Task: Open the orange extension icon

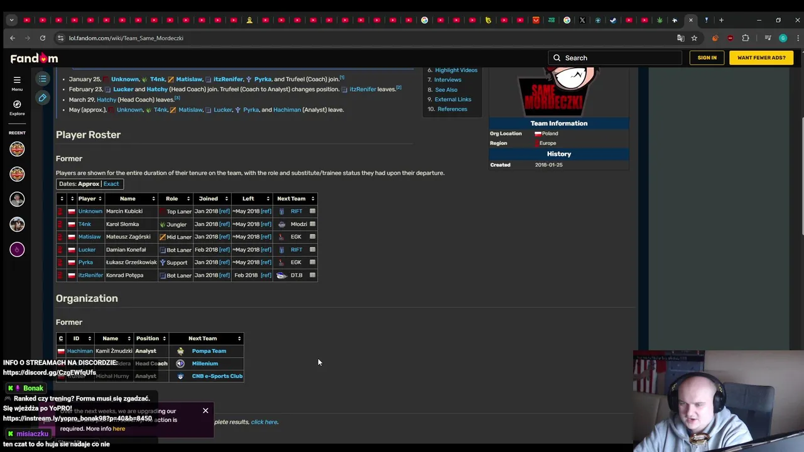Action: 715,38
